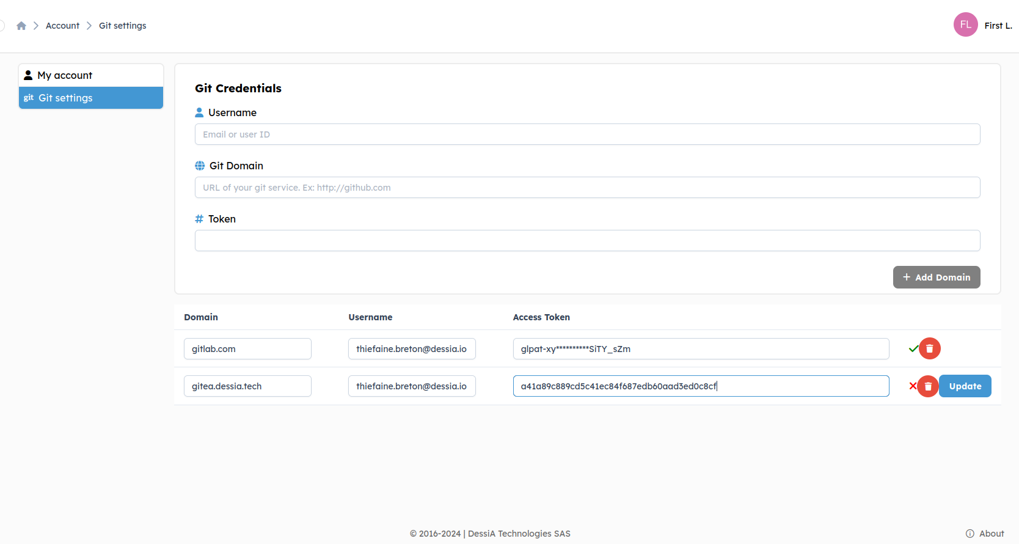Go to Account in breadcrumb

[62, 26]
